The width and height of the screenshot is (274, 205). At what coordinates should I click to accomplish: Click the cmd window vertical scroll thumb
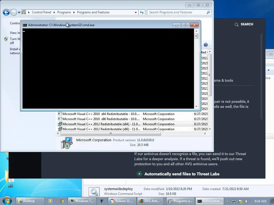(196, 36)
